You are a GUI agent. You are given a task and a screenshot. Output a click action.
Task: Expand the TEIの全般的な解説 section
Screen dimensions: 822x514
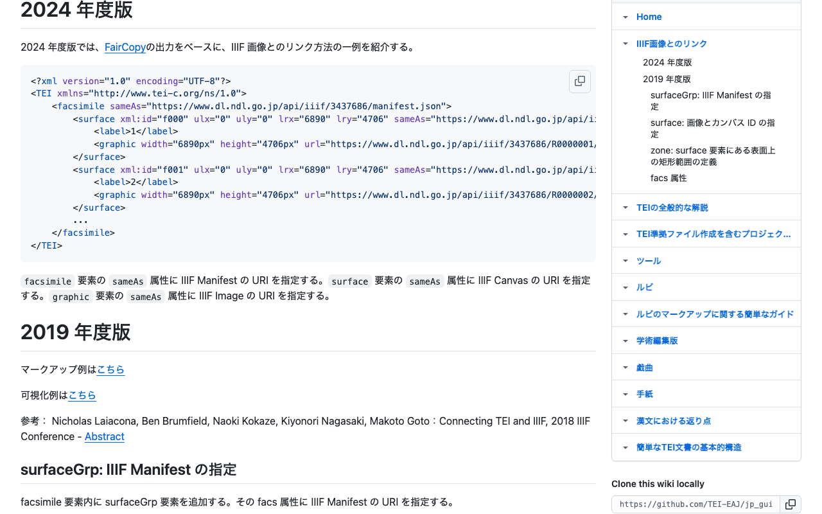(x=625, y=207)
